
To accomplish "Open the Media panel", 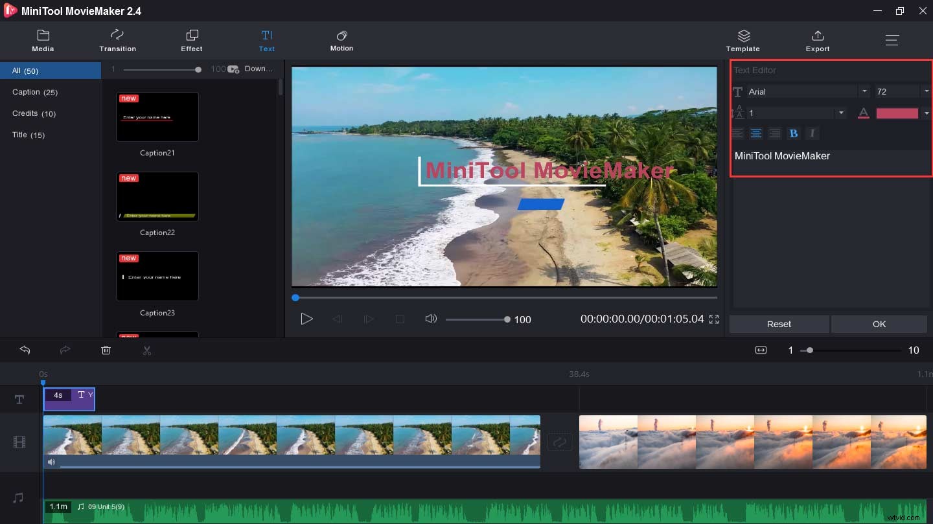I will (43, 40).
